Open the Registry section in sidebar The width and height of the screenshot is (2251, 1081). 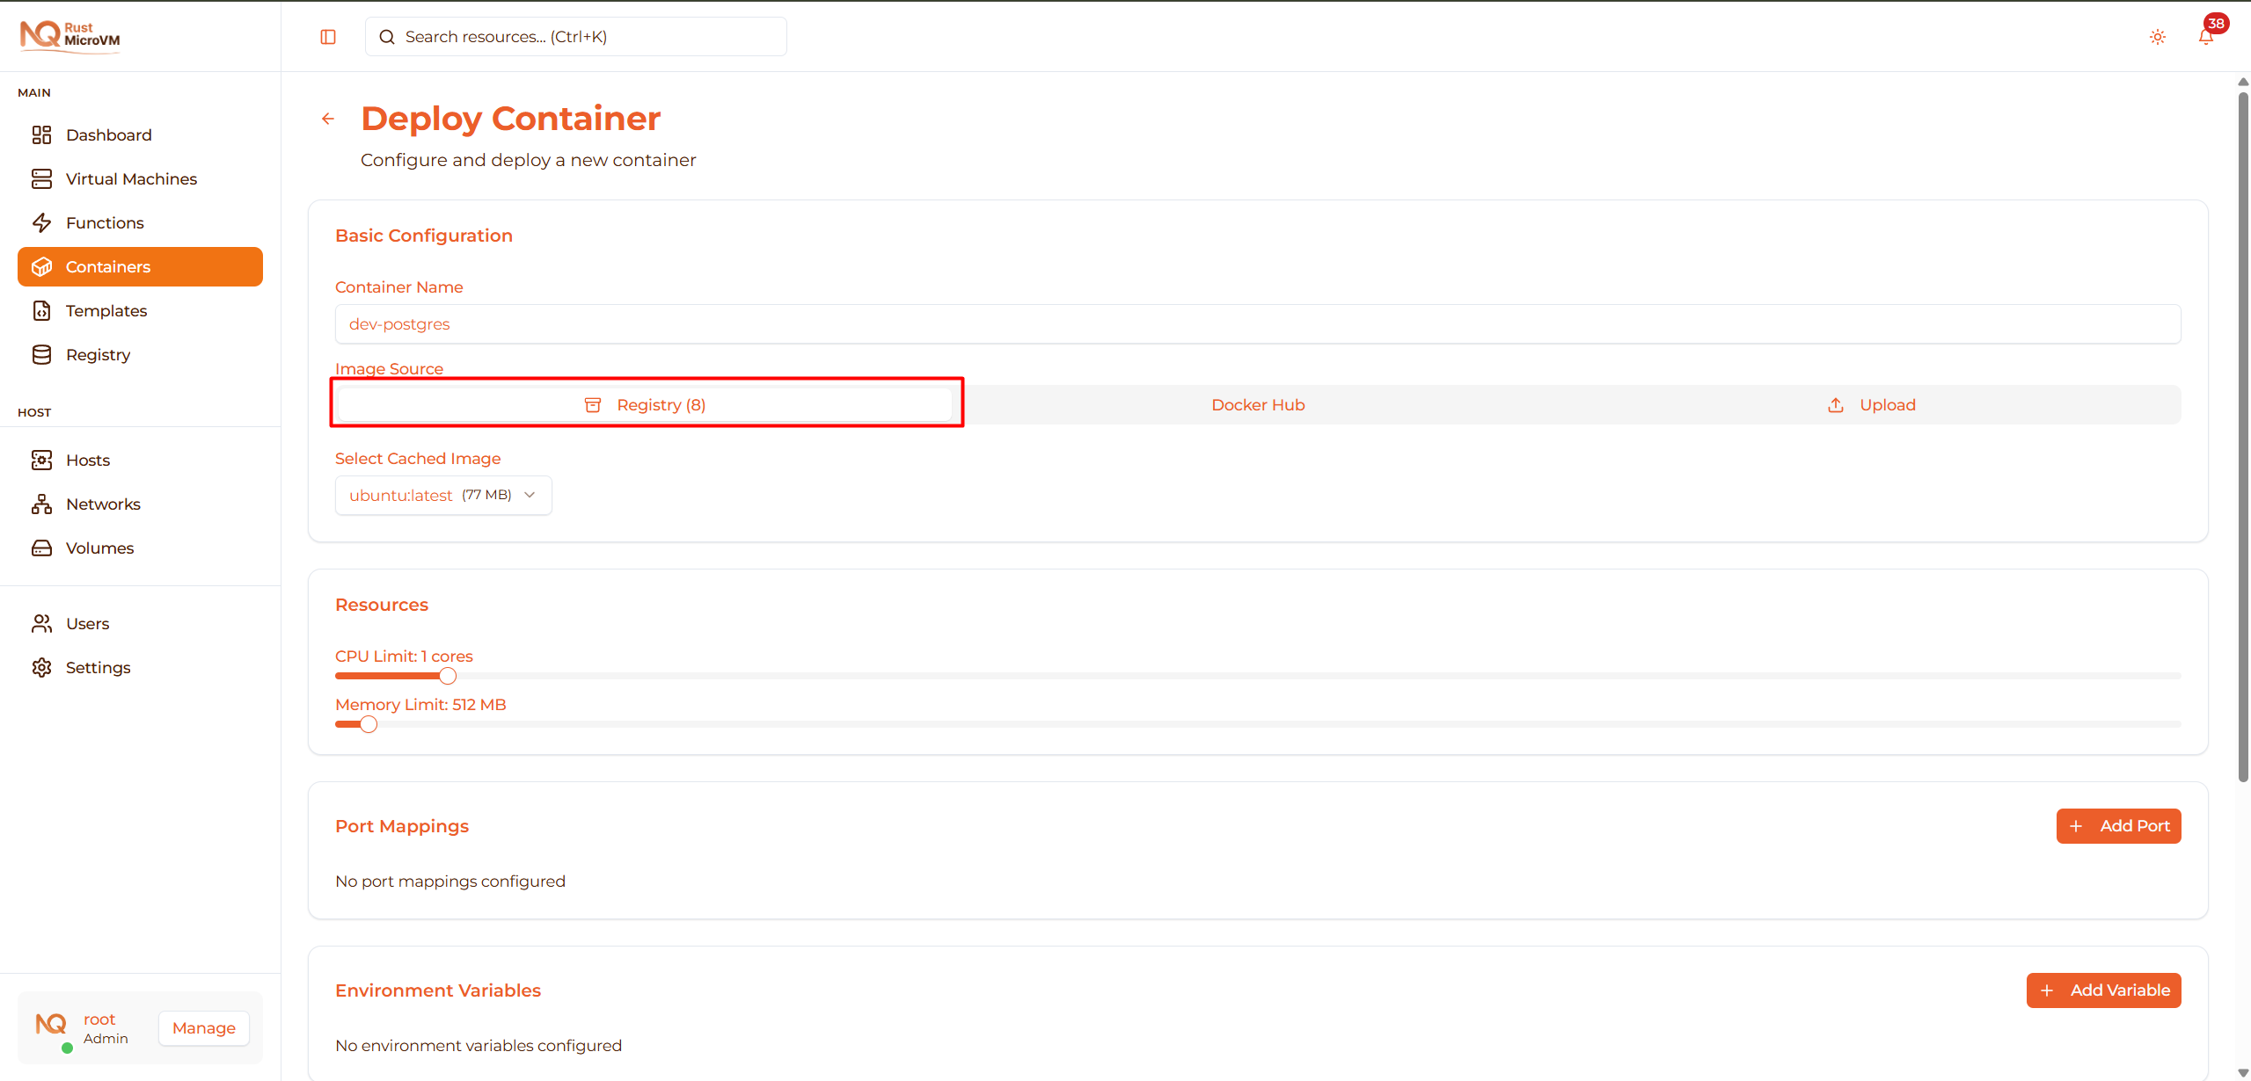[x=99, y=354]
